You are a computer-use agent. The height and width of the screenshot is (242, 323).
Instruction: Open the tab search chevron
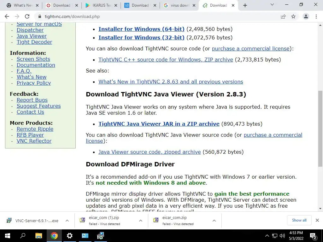(272, 4)
